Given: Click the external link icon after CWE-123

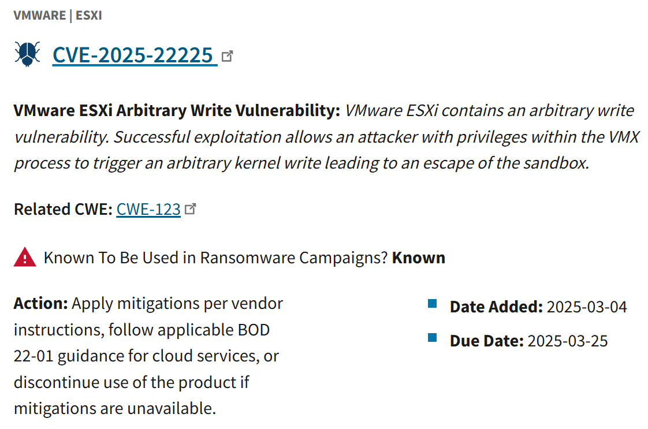Looking at the screenshot, I should point(191,209).
